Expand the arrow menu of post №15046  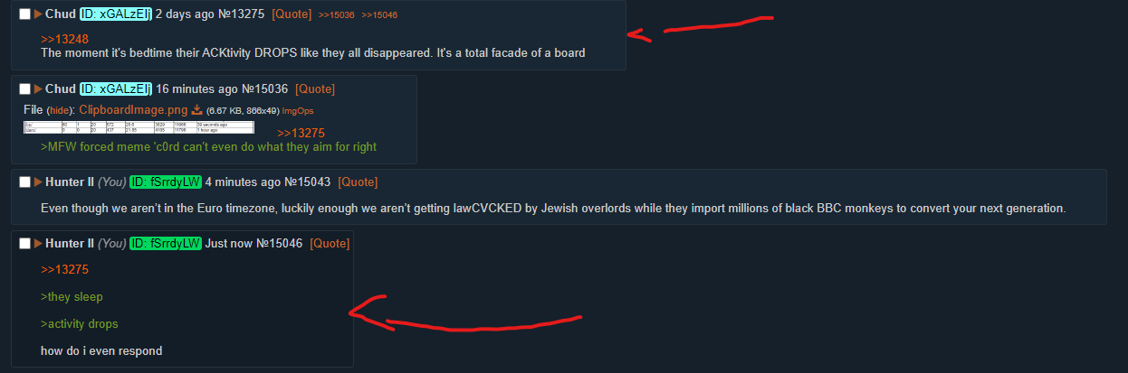click(x=38, y=244)
